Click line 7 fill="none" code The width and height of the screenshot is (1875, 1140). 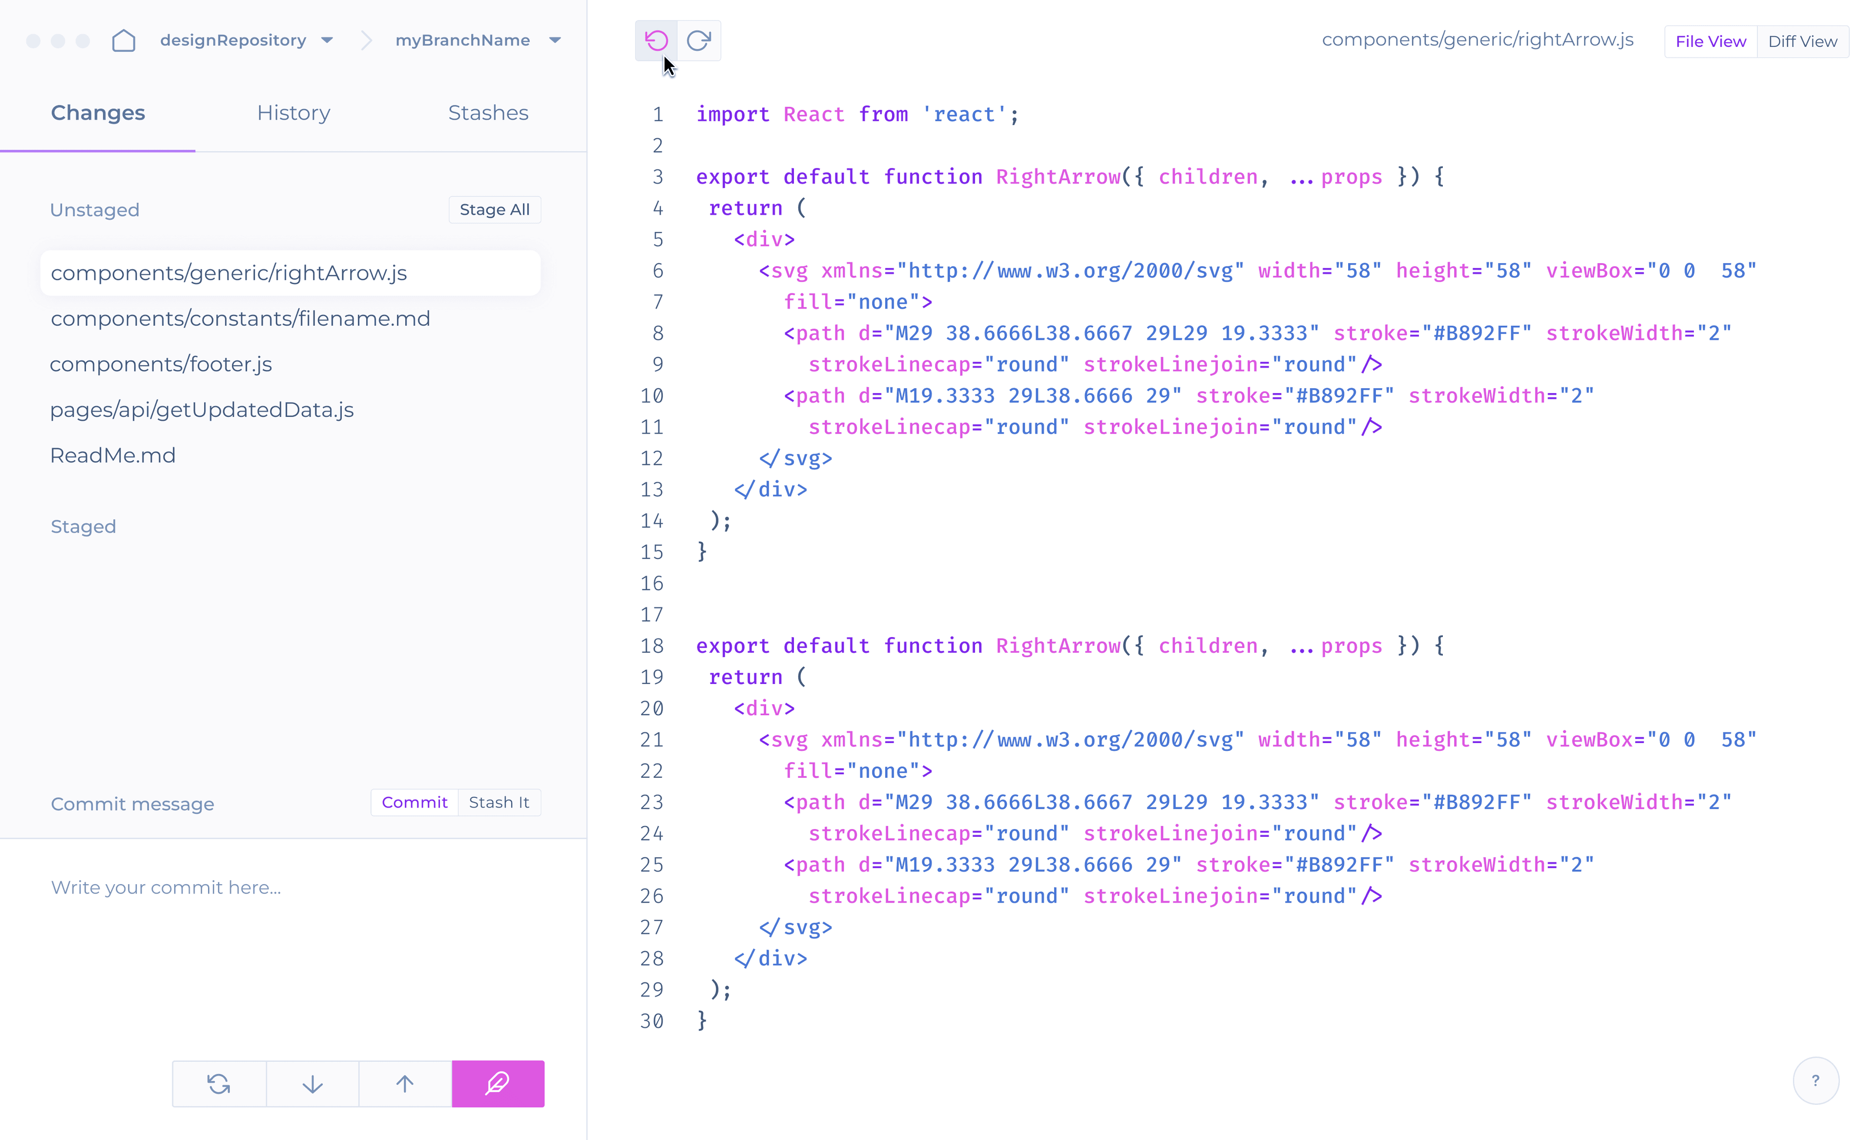858,302
